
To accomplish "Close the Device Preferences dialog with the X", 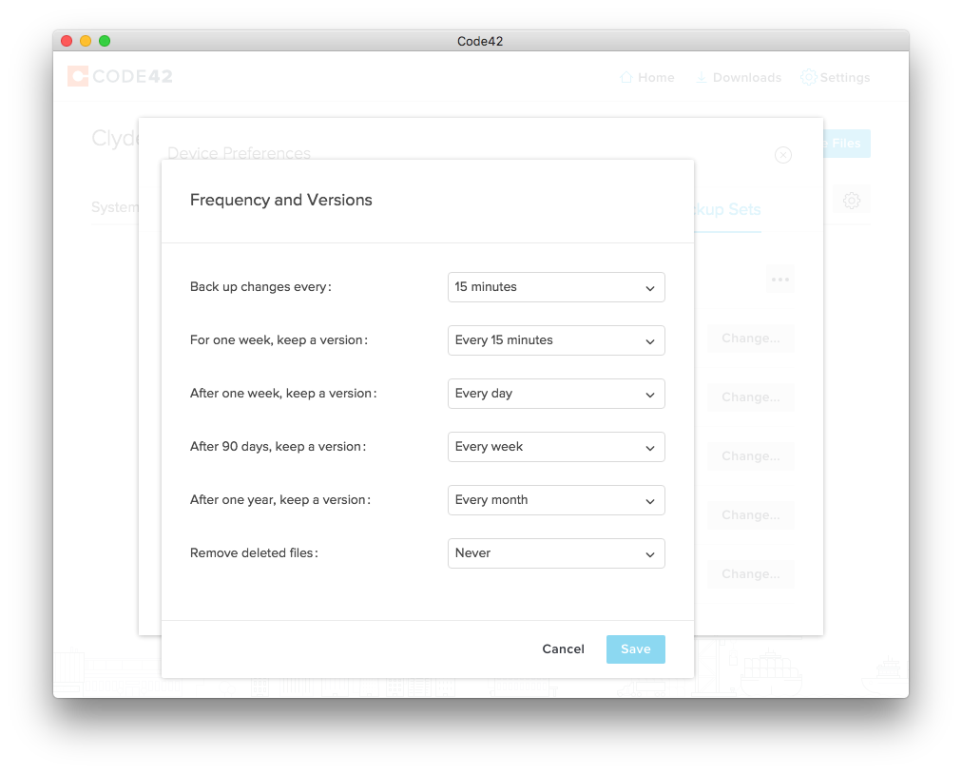I will tap(782, 155).
